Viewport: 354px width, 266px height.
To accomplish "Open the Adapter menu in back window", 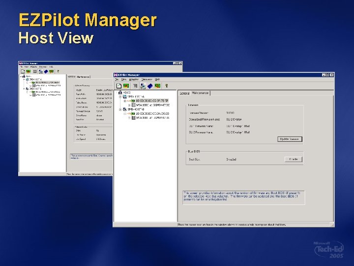I will pyautogui.click(x=33, y=67).
